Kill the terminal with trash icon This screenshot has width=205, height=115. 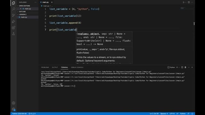pos(185,67)
